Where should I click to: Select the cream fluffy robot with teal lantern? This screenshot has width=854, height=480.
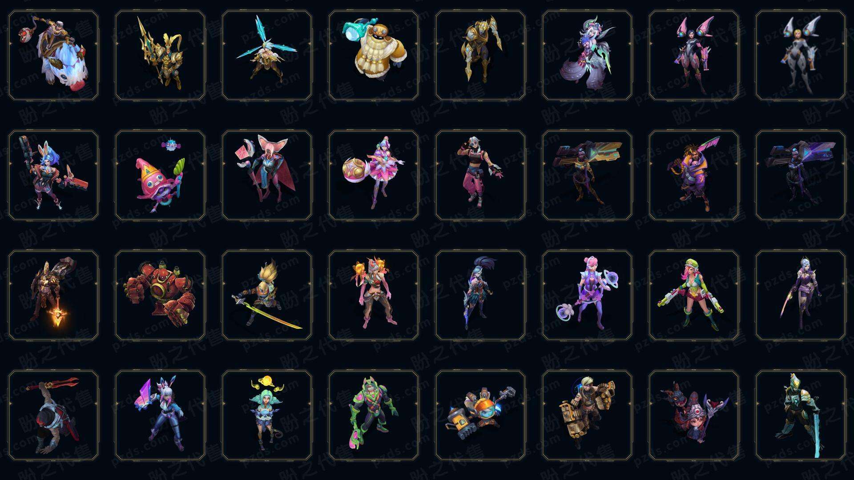374,56
